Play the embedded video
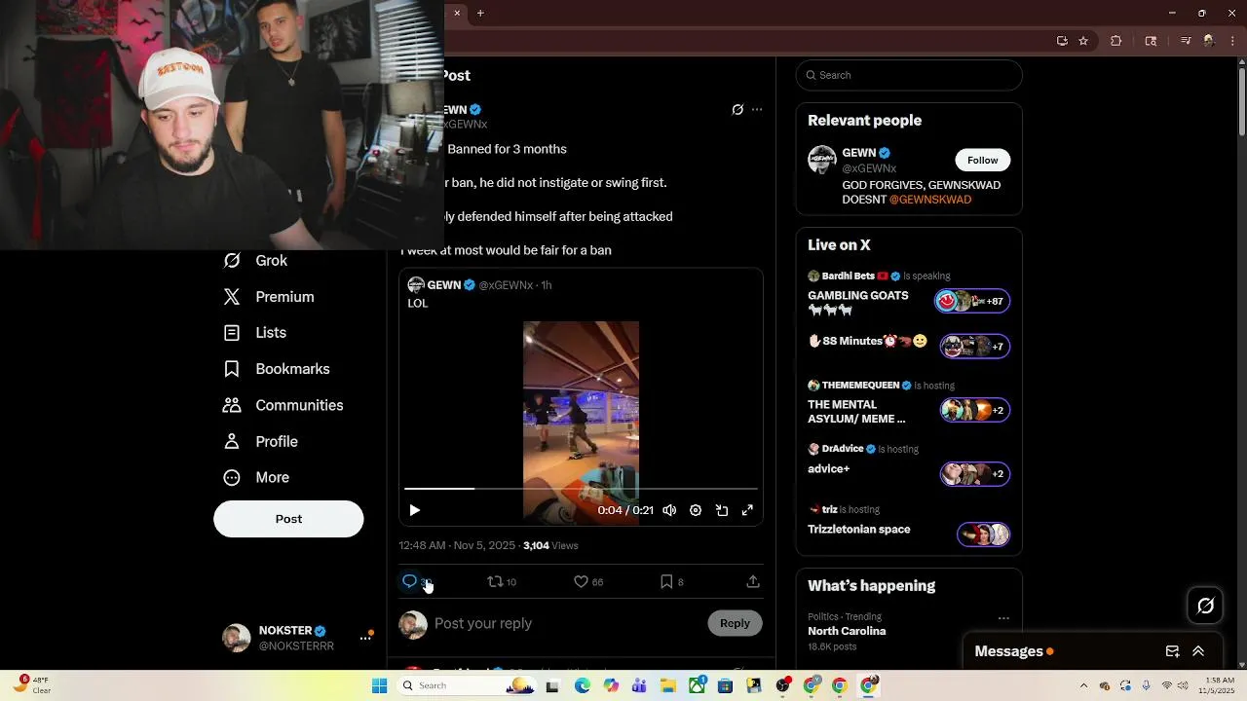Screen dimensions: 1247x701 point(415,510)
